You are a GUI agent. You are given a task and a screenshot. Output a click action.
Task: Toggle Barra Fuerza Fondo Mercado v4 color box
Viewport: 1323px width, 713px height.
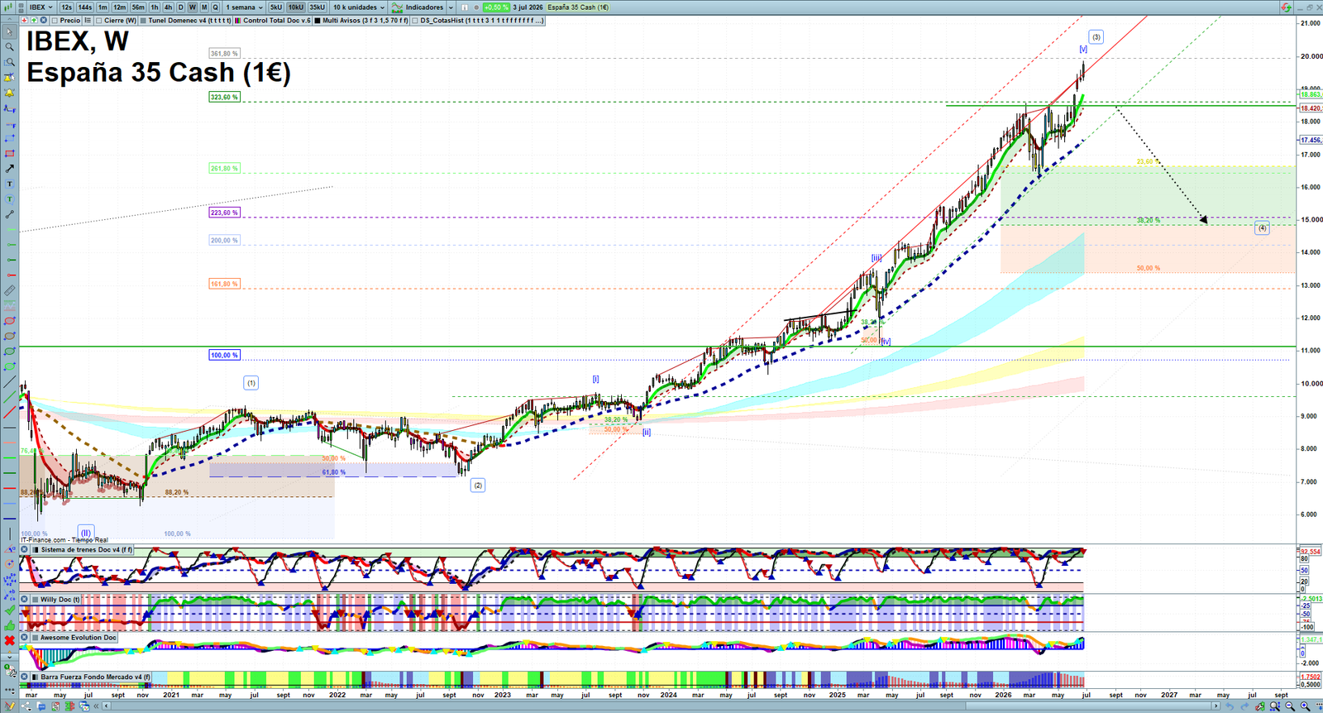tap(36, 677)
